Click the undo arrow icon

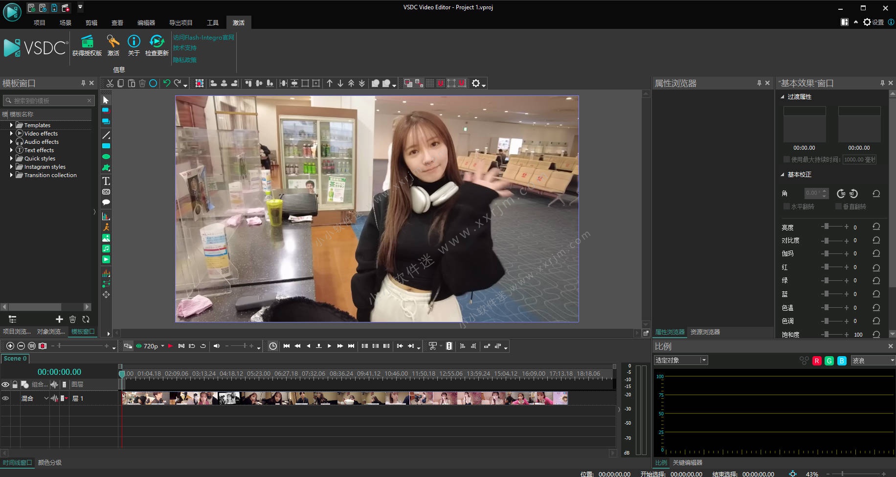tap(167, 84)
